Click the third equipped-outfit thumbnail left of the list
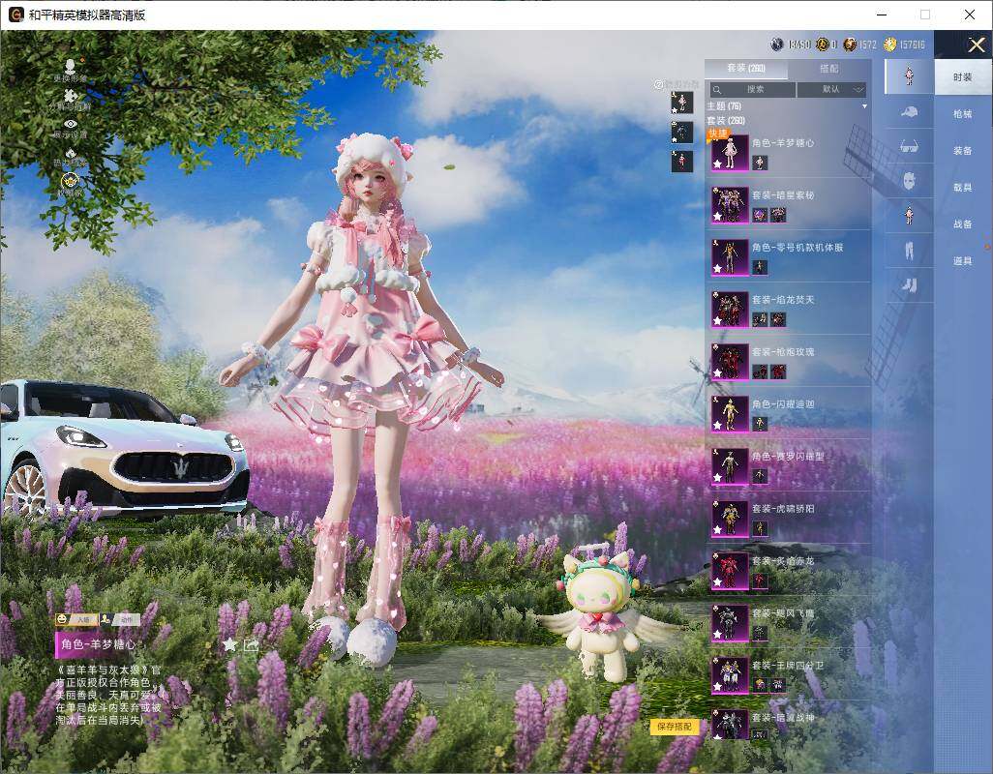Viewport: 993px width, 774px height. coord(682,161)
